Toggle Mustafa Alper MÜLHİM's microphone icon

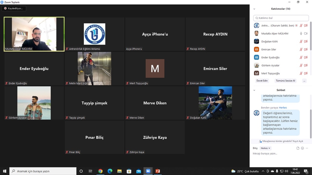click(x=301, y=34)
